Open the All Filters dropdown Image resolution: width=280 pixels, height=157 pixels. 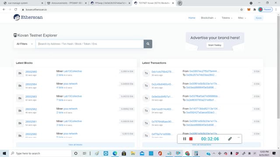point(24,44)
